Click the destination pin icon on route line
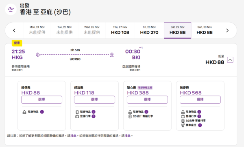The height and width of the screenshot is (147, 244). (112, 55)
